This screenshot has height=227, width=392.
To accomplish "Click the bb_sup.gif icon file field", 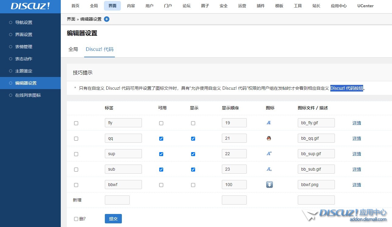I will 316,154.
